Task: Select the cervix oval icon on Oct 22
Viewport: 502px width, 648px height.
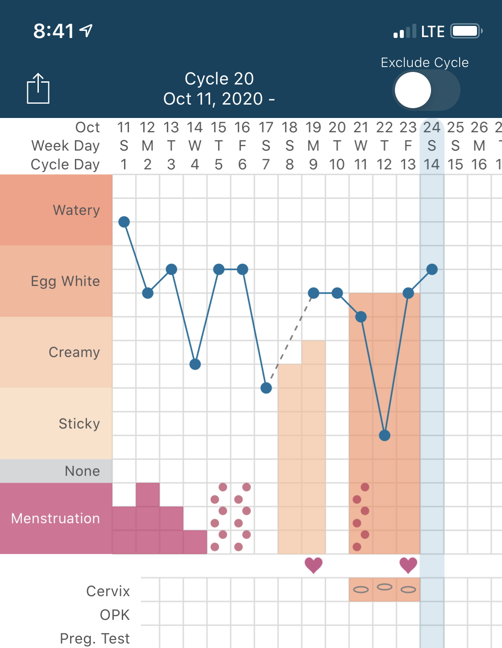Action: [385, 587]
